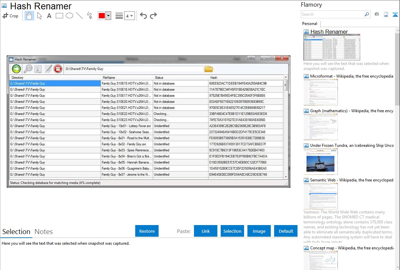This screenshot has height=270, width=400.
Task: Select the Family.Guy.S10E15 file row
Action: pyautogui.click(x=146, y=83)
